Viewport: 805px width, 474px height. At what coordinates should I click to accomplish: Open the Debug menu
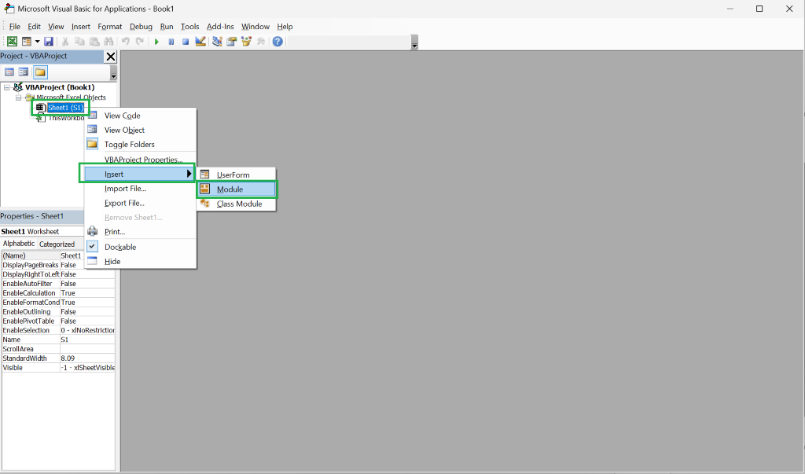141,27
